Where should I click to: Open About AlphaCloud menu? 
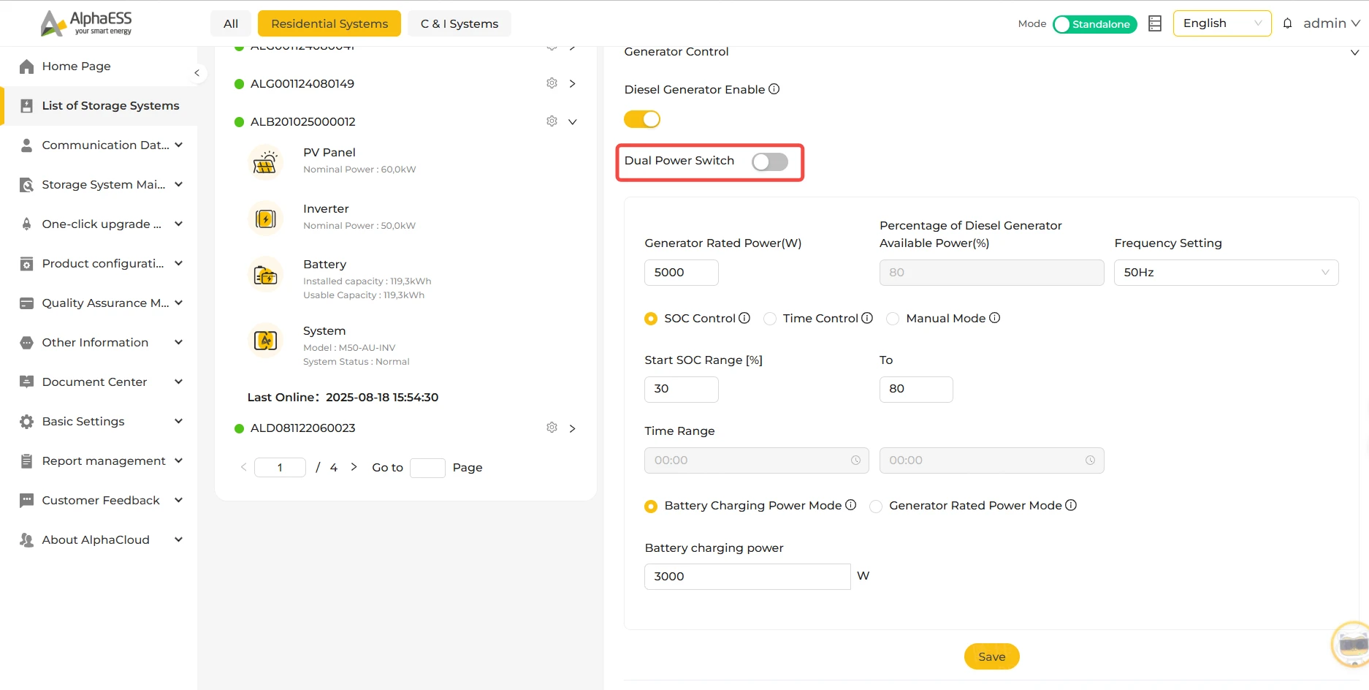(x=100, y=539)
